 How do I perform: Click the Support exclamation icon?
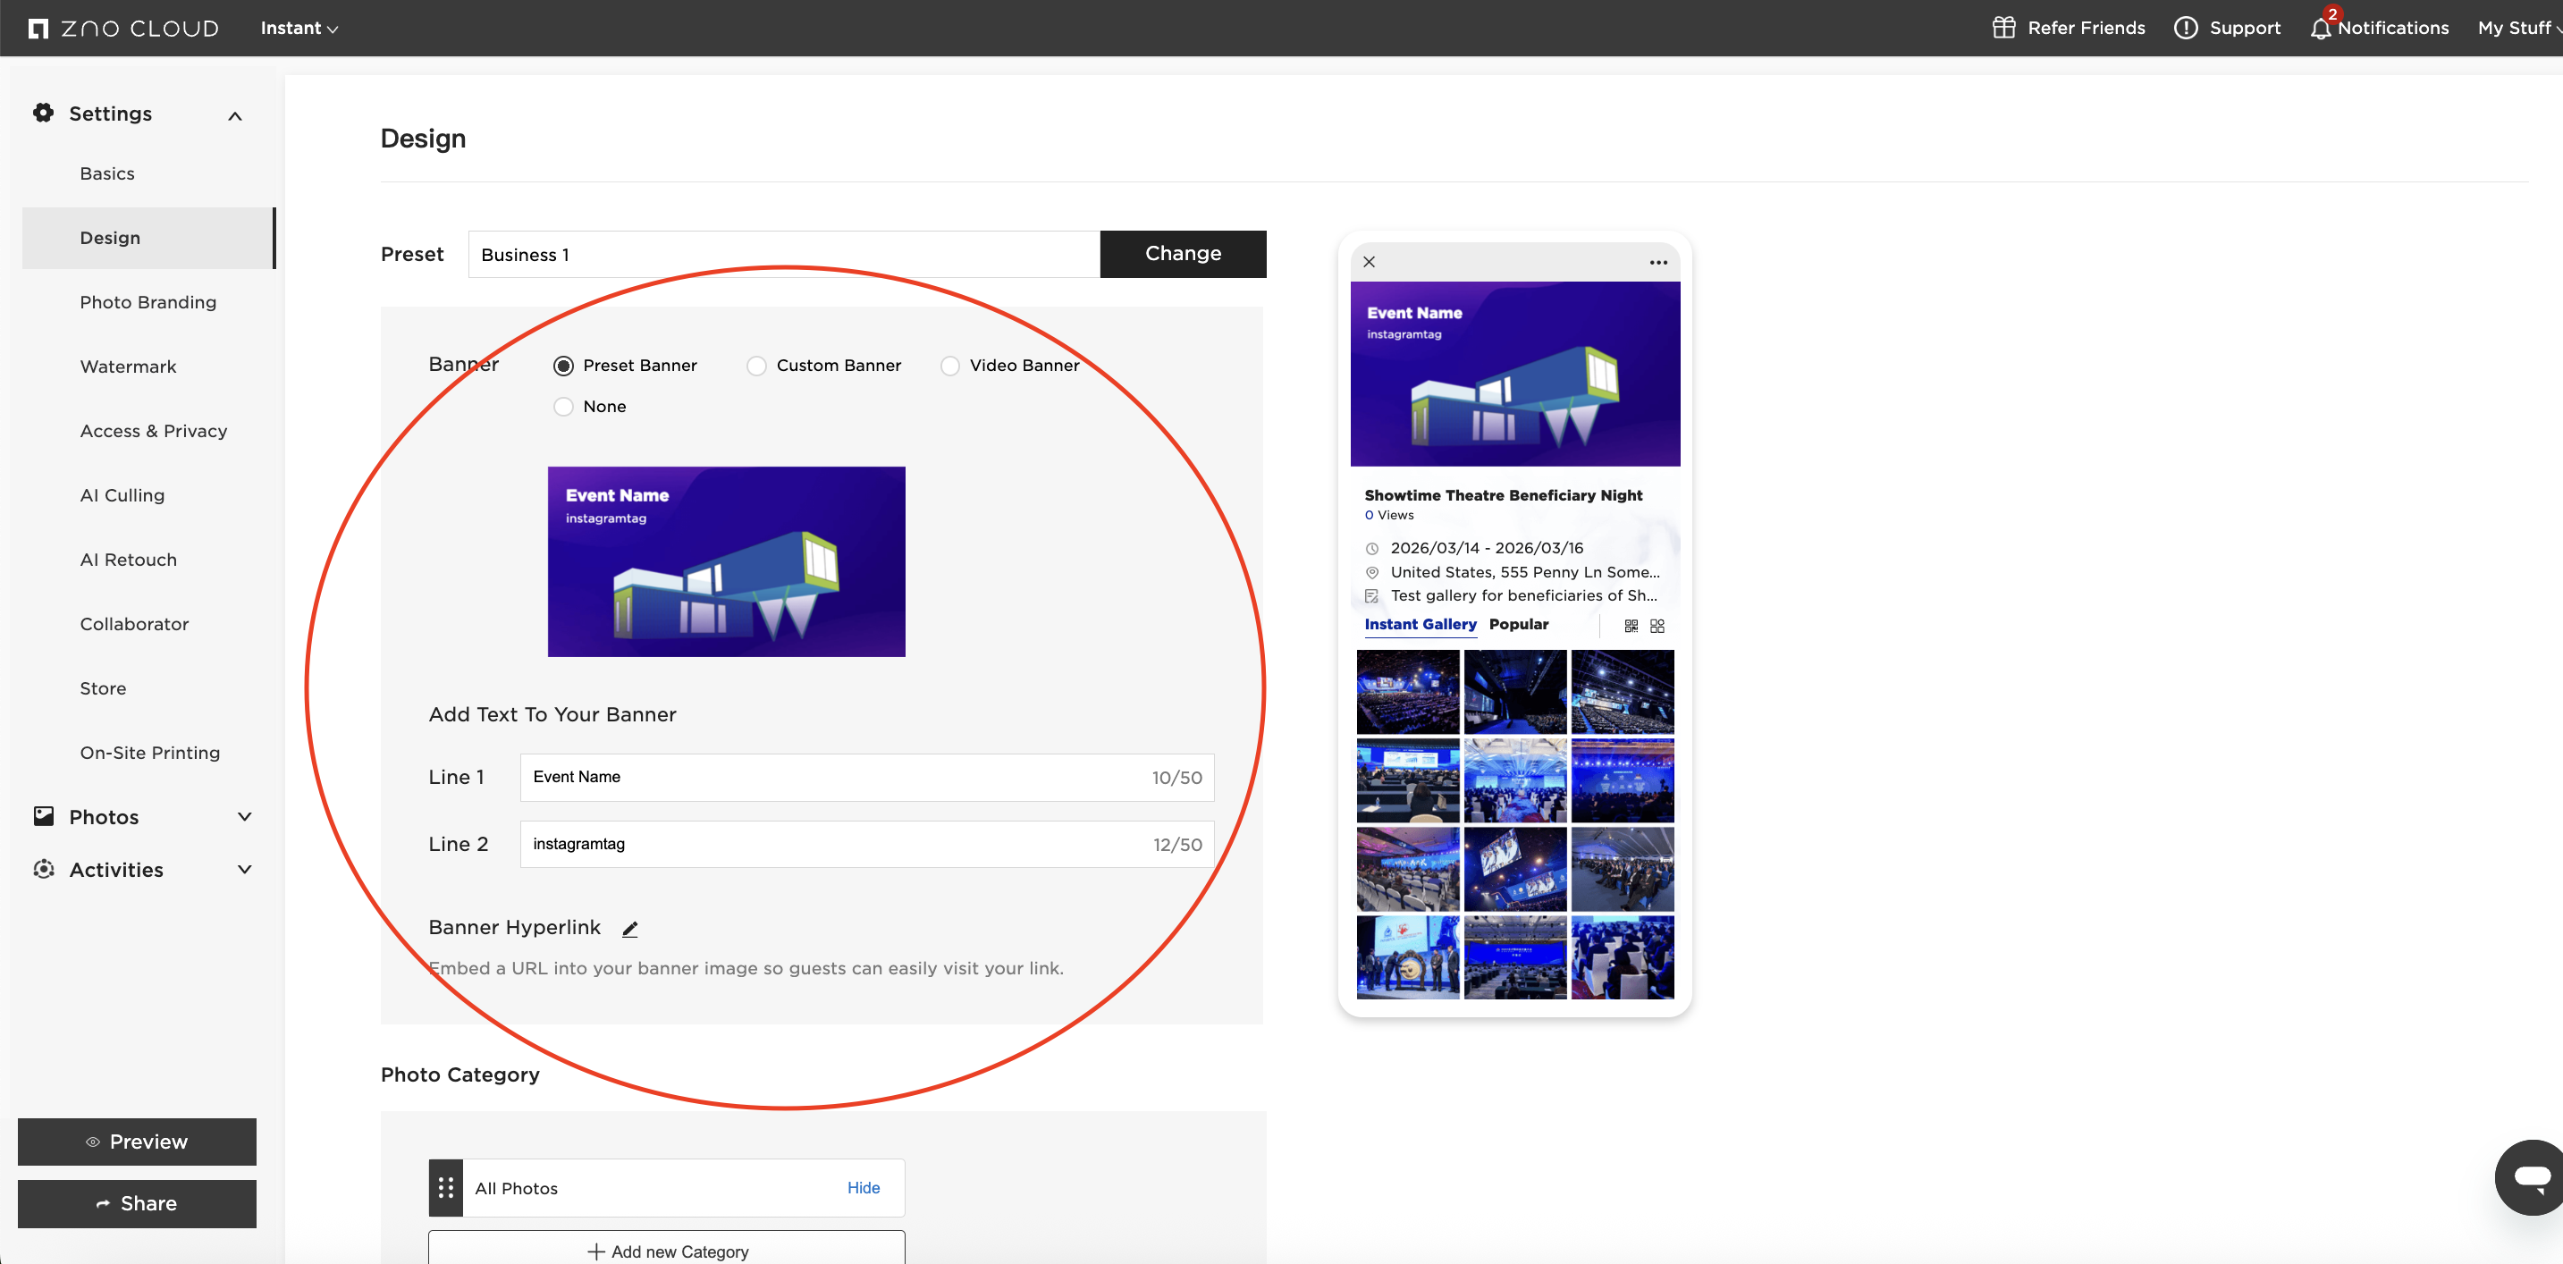pyautogui.click(x=2185, y=28)
